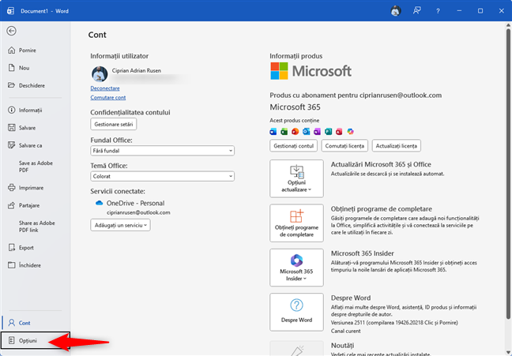The height and width of the screenshot is (356, 512).
Task: Click the Excel icon in product list
Action: tap(284, 131)
